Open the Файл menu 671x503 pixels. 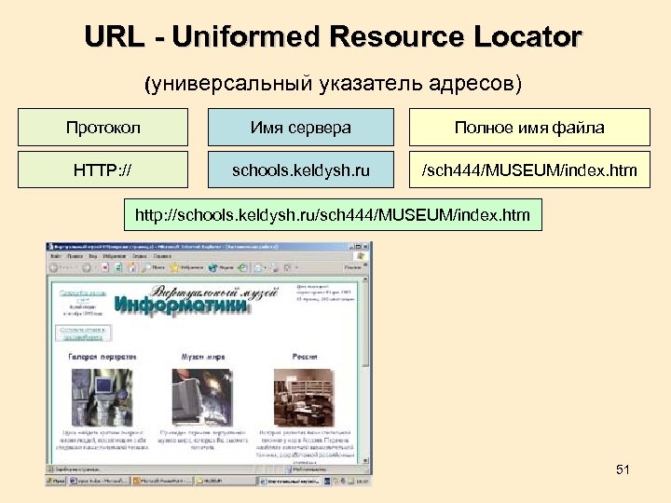[x=56, y=256]
